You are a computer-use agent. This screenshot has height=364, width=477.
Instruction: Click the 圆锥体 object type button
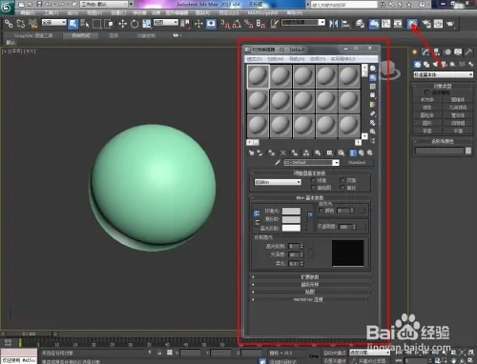point(458,100)
